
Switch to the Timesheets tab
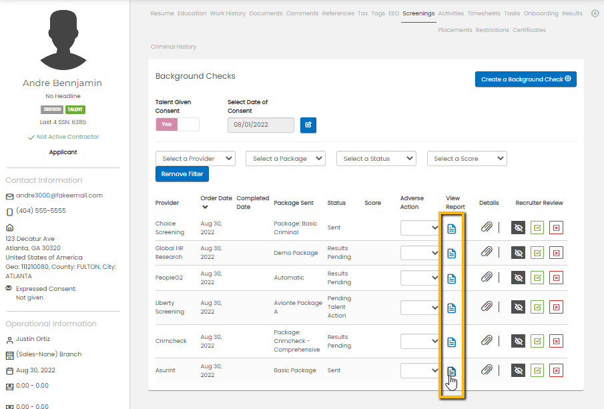click(484, 13)
